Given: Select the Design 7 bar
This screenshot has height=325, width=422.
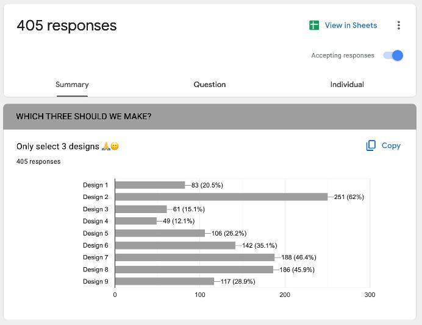Looking at the screenshot, I should pos(195,257).
